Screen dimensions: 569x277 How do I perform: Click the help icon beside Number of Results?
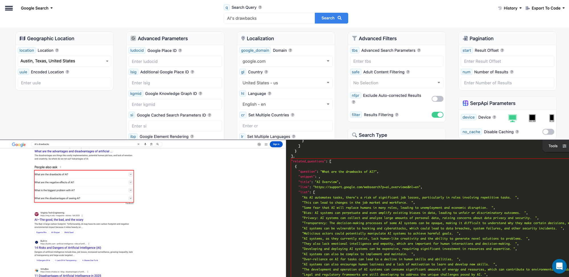pos(512,72)
